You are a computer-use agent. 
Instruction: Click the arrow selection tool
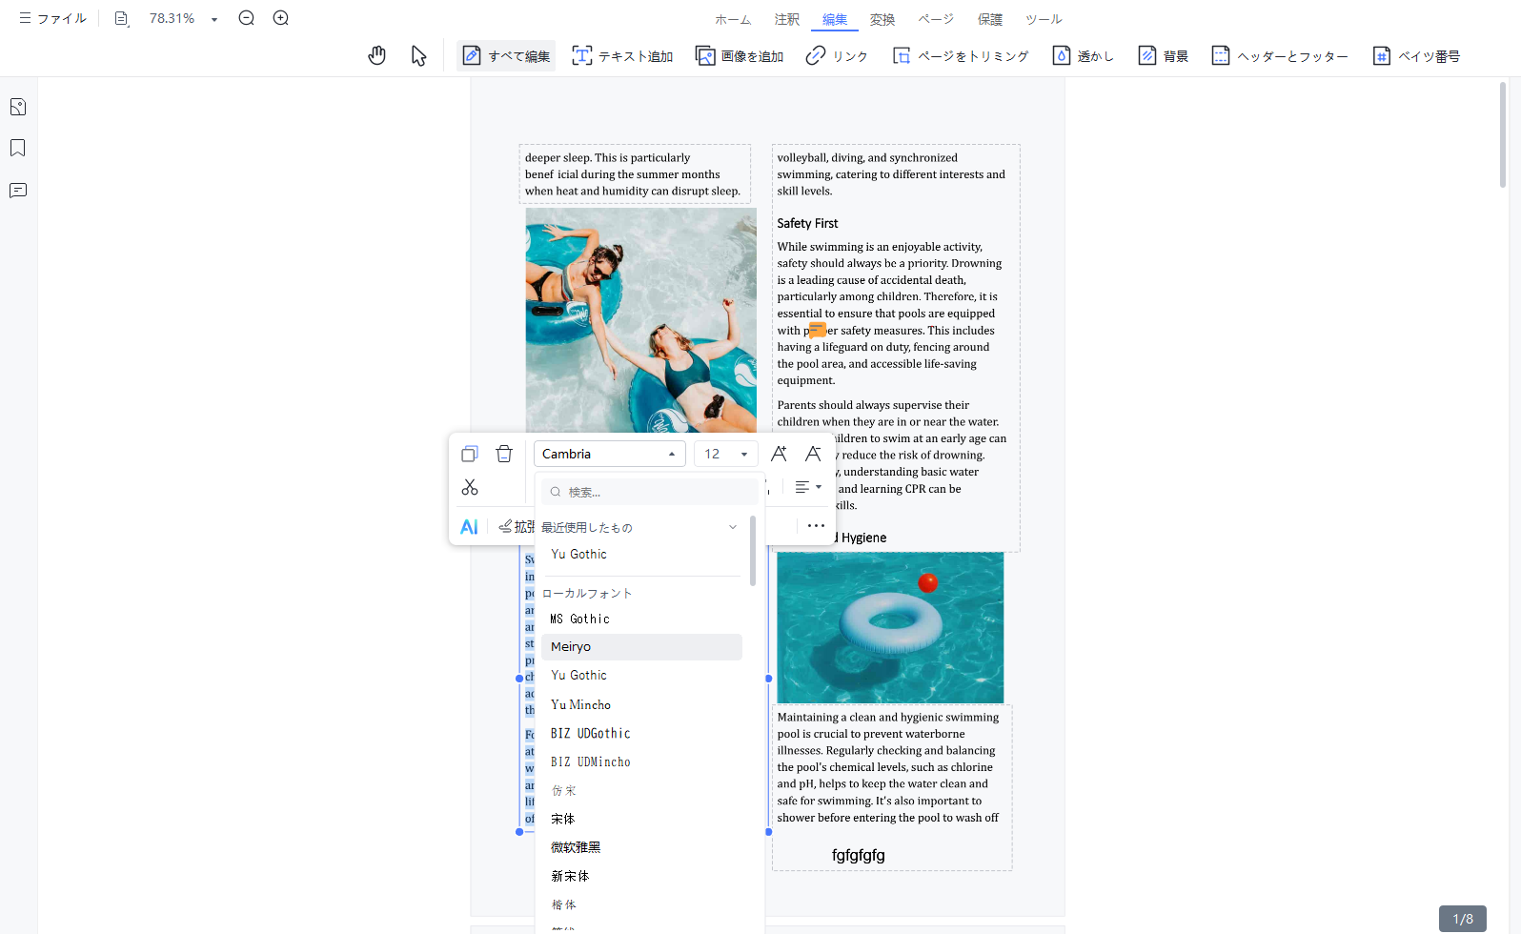[x=418, y=56]
